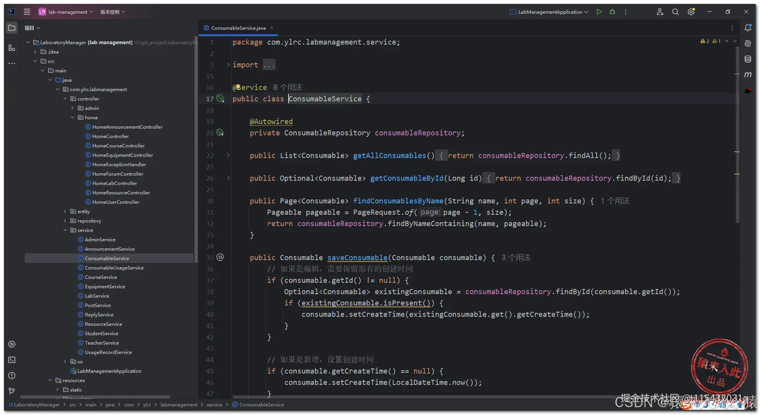Image resolution: width=760 pixels, height=415 pixels.
Task: Open the LabManagementApplication run configuration dropdown
Action: pyautogui.click(x=549, y=12)
